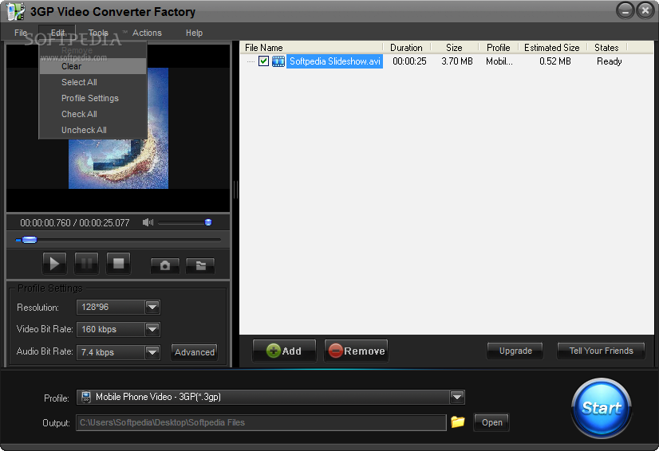Choose Check All menu entry

(93, 114)
